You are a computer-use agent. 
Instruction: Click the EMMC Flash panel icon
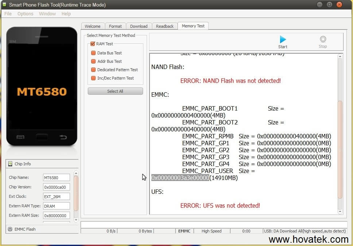[11, 229]
